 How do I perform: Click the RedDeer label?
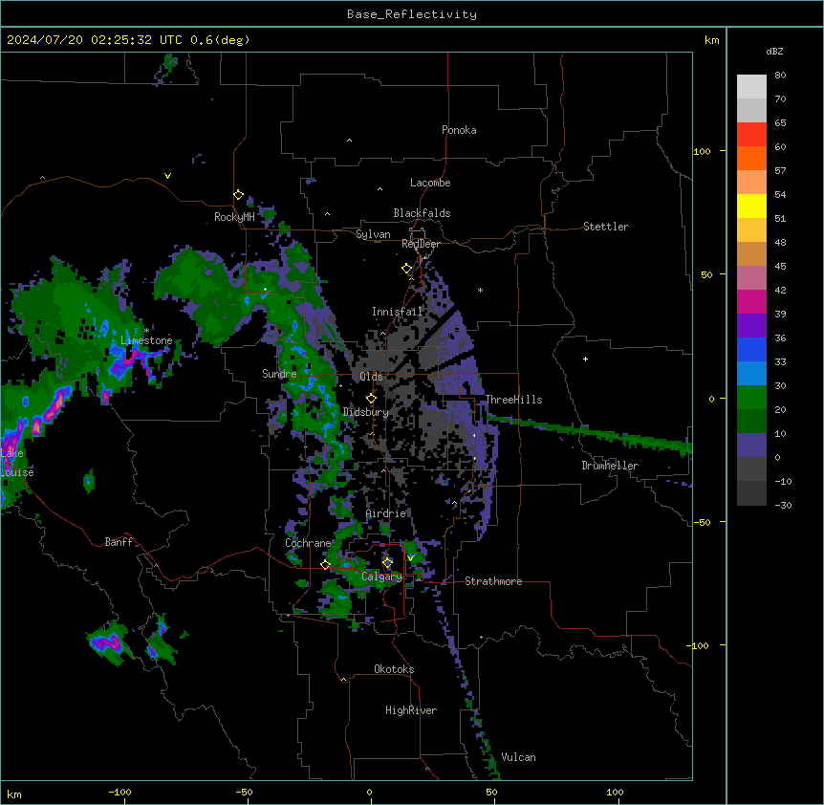click(x=421, y=244)
